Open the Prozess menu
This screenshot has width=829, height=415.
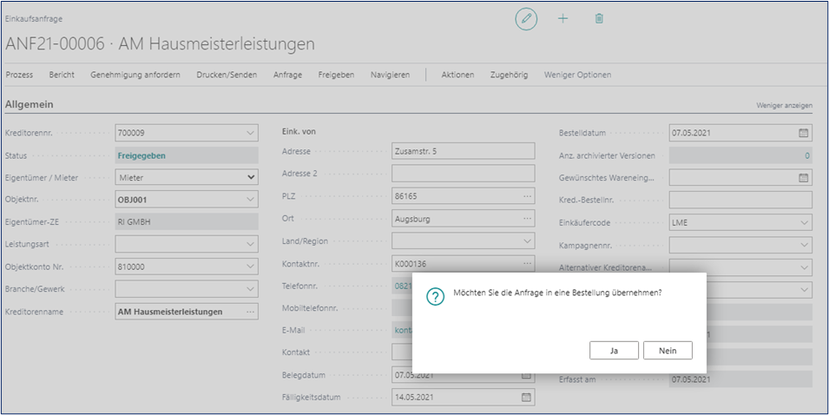click(x=19, y=75)
